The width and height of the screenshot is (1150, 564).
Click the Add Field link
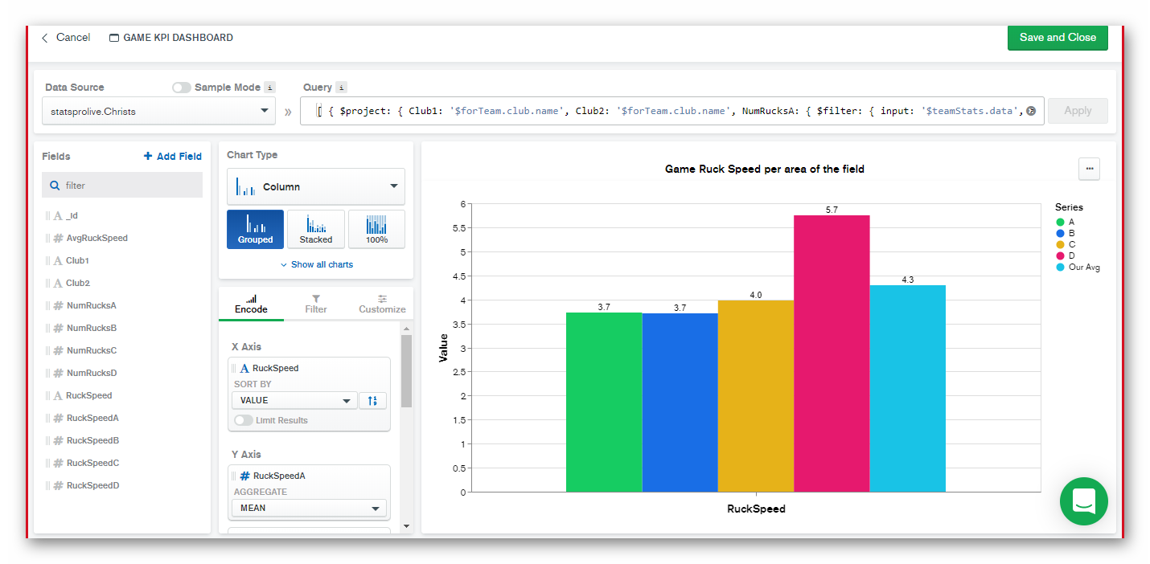172,156
